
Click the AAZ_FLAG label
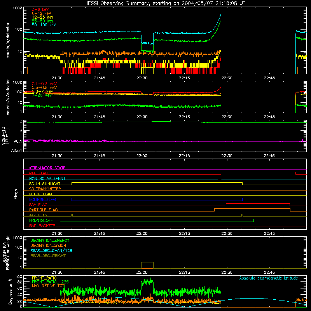pyautogui.click(x=38, y=215)
